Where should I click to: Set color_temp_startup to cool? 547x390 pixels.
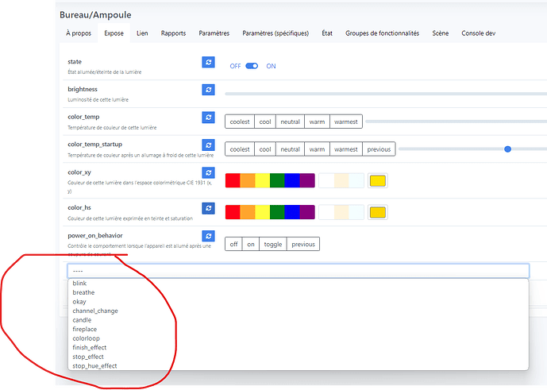tap(265, 149)
